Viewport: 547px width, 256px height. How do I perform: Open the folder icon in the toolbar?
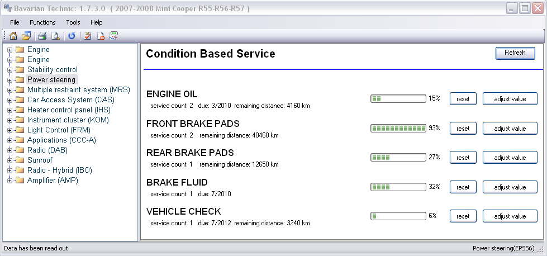pos(26,36)
